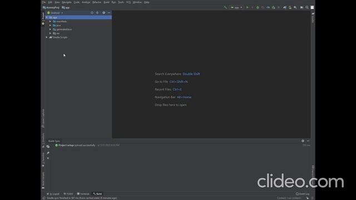The height and width of the screenshot is (200, 356).
Task: Open the Layout Captures side tab
Action: [43, 118]
